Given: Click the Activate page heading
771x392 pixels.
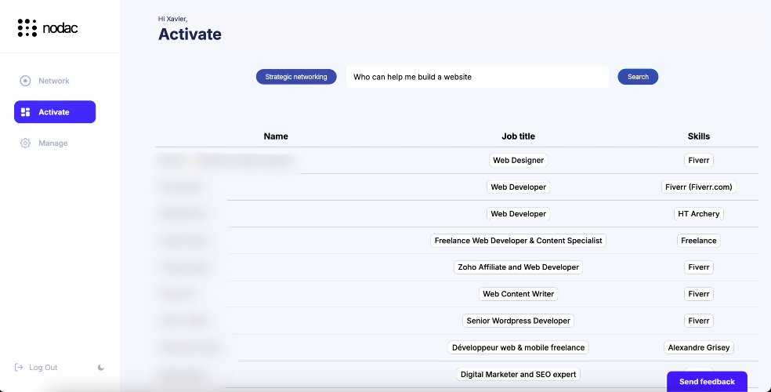Looking at the screenshot, I should pyautogui.click(x=190, y=34).
